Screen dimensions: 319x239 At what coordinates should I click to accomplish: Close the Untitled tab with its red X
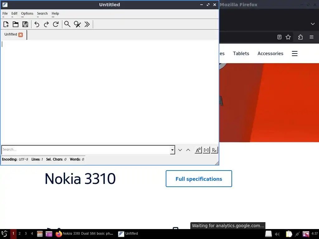[21, 35]
